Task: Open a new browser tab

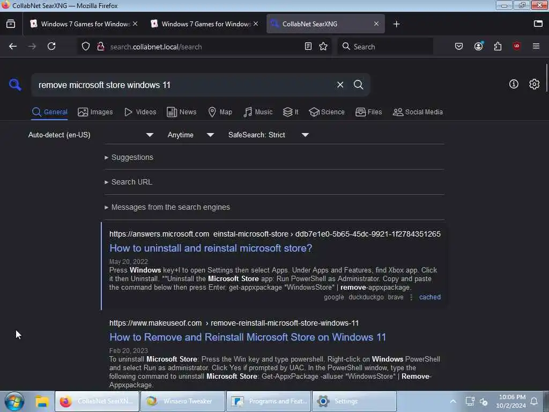Action: tap(396, 24)
